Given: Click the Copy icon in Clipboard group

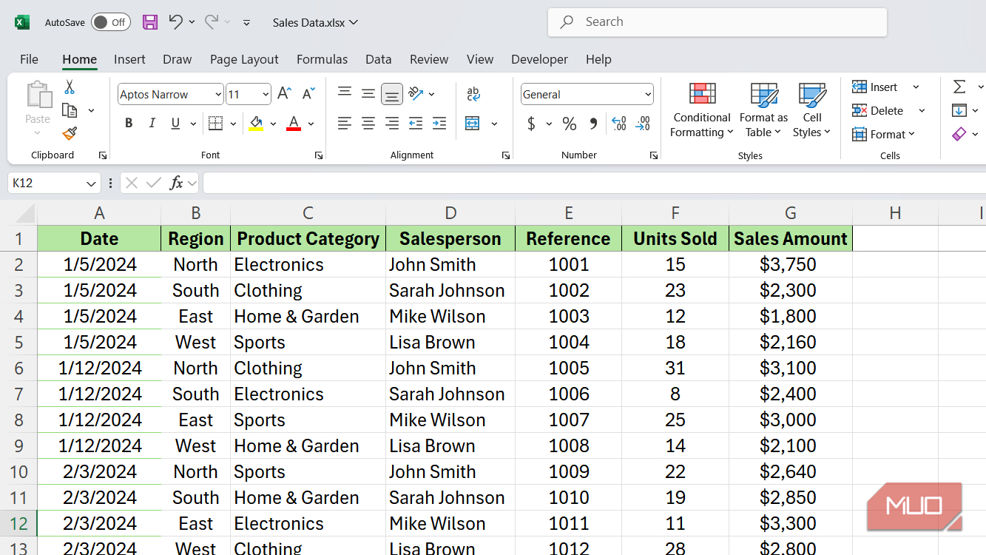Looking at the screenshot, I should point(70,110).
